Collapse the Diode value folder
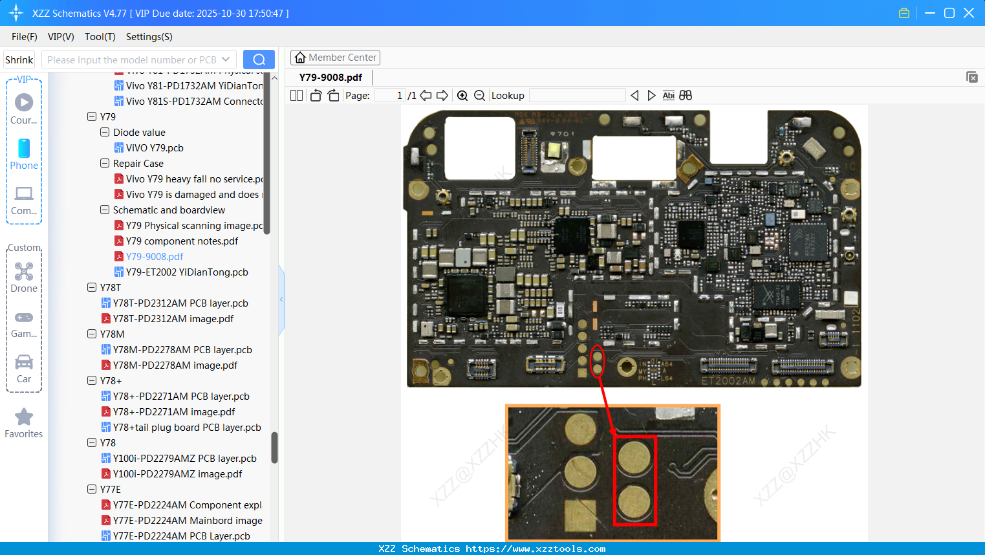This screenshot has height=555, width=985. click(x=105, y=133)
